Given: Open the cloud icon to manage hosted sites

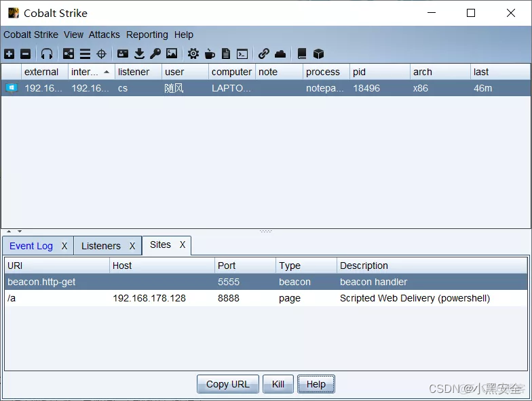Looking at the screenshot, I should coord(280,54).
